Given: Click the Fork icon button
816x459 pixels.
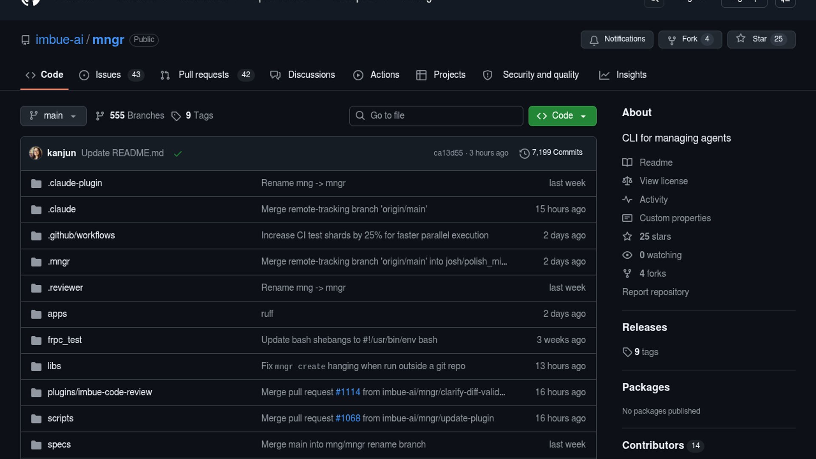Looking at the screenshot, I should (671, 40).
